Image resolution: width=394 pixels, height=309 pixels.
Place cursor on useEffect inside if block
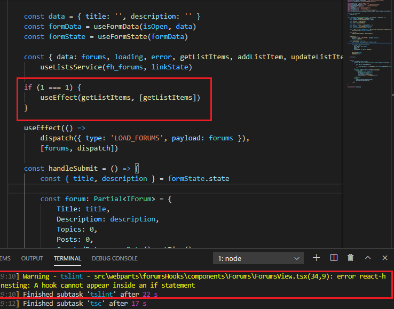tap(60, 97)
